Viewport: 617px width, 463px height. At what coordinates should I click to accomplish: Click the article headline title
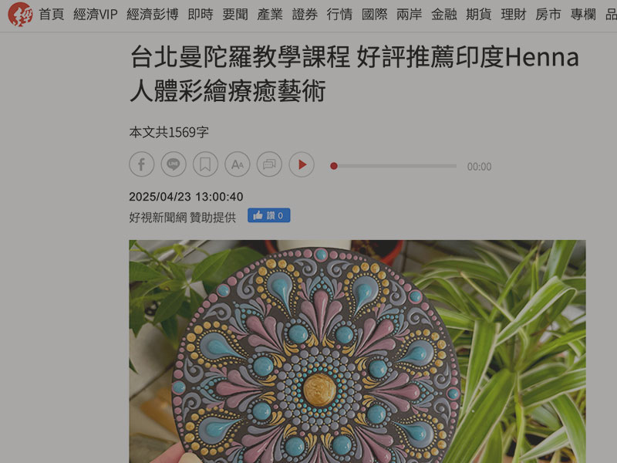[354, 74]
